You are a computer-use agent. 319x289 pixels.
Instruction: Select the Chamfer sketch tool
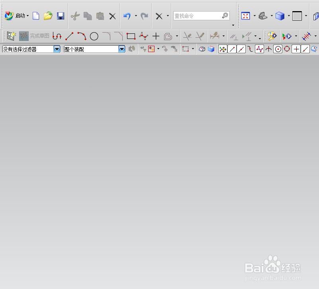tap(119, 36)
